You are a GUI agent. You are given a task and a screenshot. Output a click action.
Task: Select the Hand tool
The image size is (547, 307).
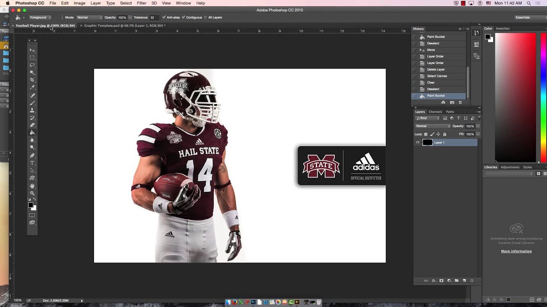32,186
